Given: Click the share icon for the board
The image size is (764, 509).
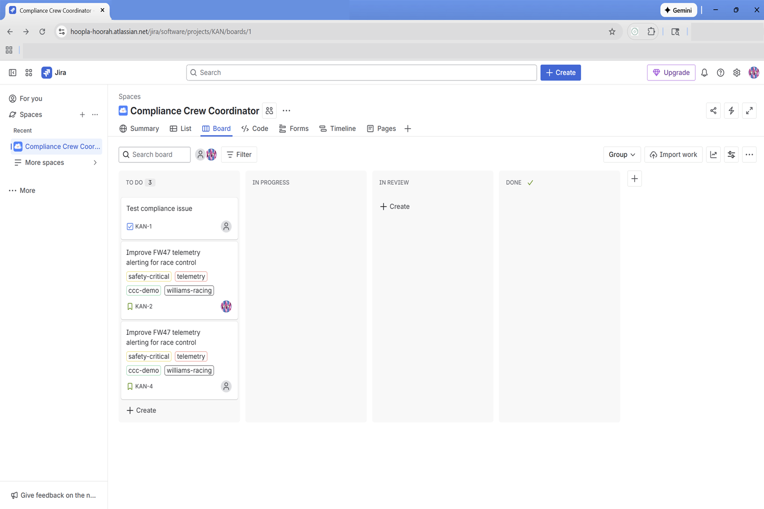Looking at the screenshot, I should [x=714, y=111].
